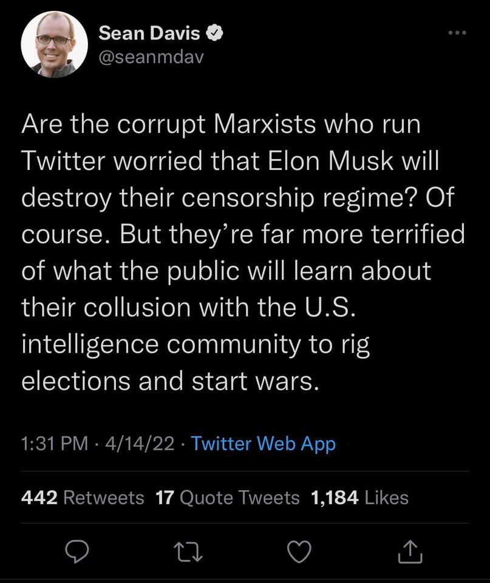490x583 pixels.
Task: View the 1,184 Likes list
Action: 359,497
